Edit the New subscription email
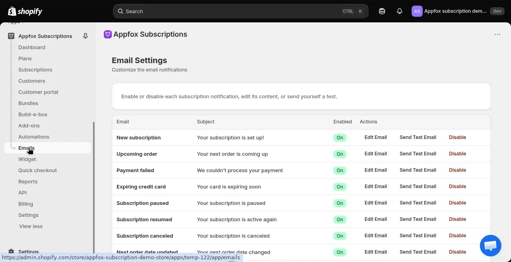Viewport: 511px width, 262px height. (376, 137)
